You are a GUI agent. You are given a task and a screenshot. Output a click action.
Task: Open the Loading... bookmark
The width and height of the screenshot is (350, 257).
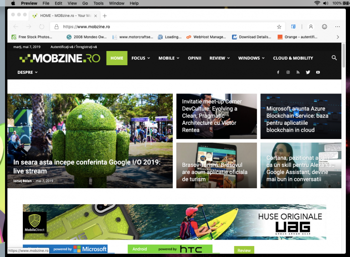pos(170,37)
